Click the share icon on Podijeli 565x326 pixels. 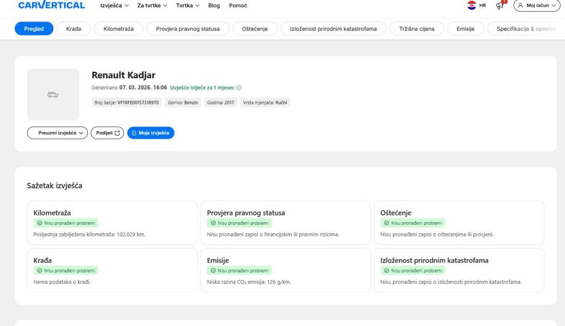coord(119,133)
